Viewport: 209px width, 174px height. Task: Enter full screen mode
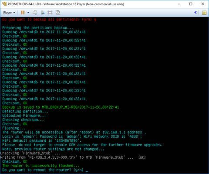[x=50, y=13]
